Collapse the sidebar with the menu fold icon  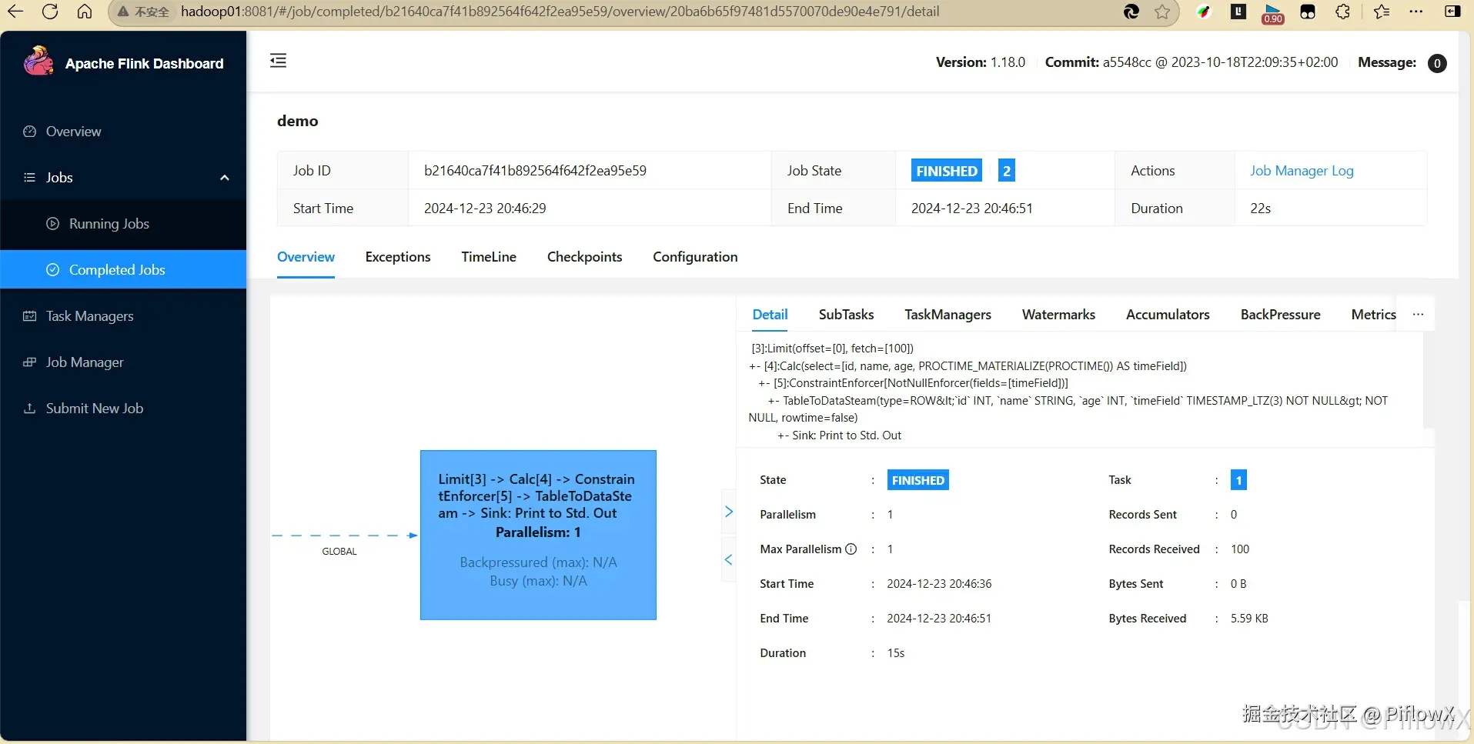pyautogui.click(x=278, y=61)
